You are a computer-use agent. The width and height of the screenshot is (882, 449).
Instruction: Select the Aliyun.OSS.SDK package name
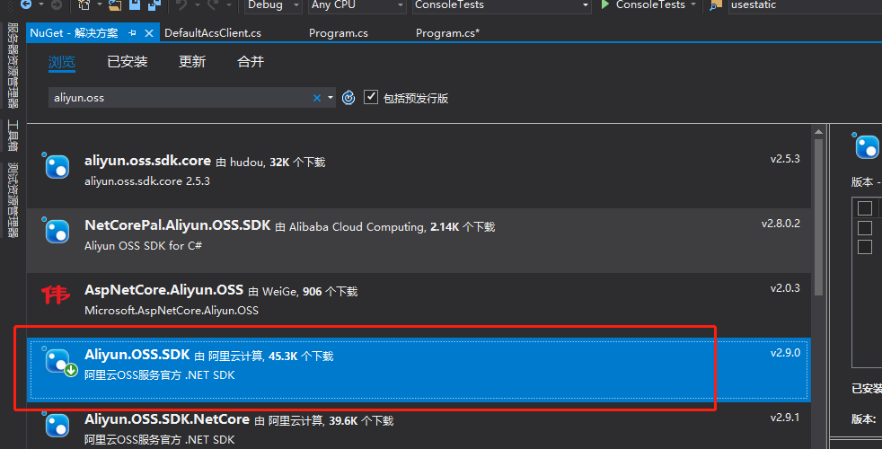137,355
